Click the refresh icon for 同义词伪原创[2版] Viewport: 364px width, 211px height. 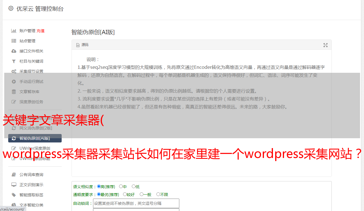[x=14, y=128]
